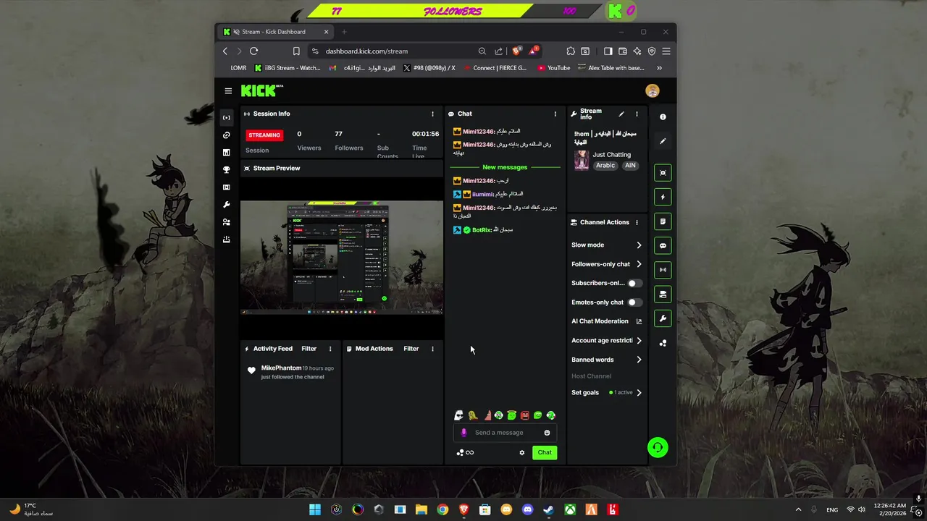Toggle the Stream info wrench widget in right rail
This screenshot has height=521, width=927.
pyautogui.click(x=663, y=318)
